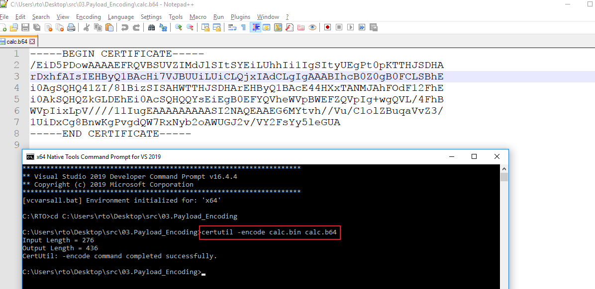Click the Undo arrow icon
The width and height of the screenshot is (595, 289).
(x=124, y=28)
